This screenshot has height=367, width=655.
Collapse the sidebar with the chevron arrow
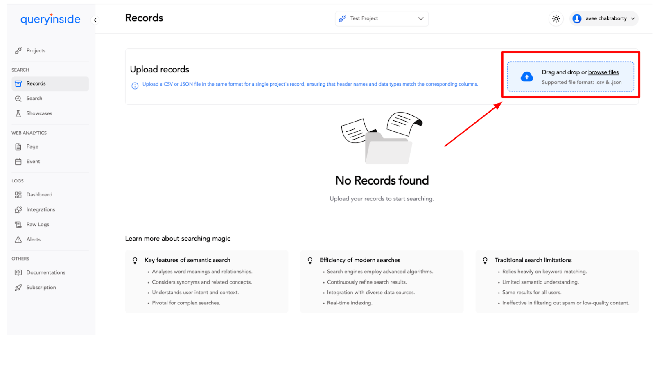point(95,20)
